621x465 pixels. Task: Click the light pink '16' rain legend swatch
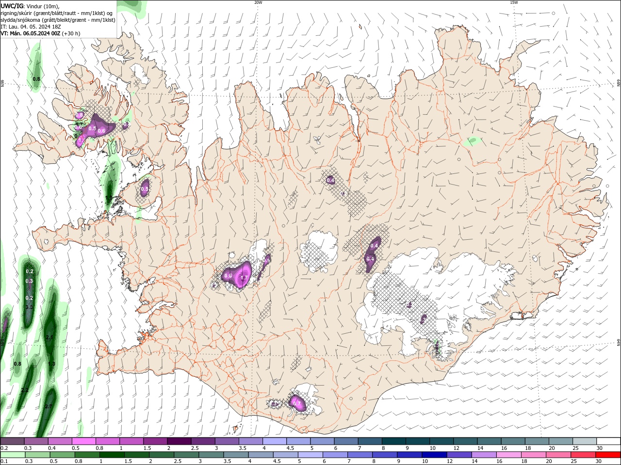tap(509, 455)
